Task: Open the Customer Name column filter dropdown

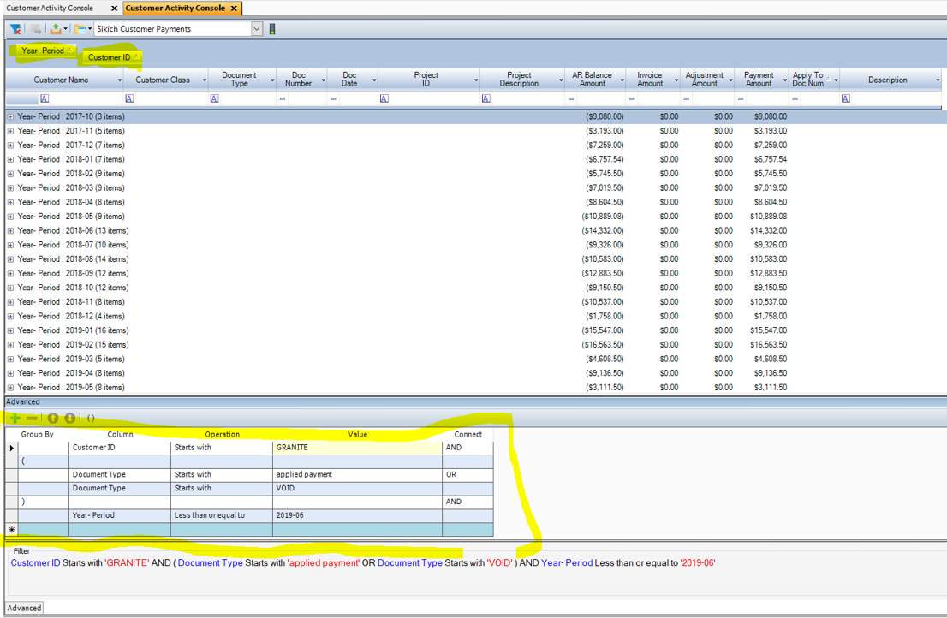Action: click(x=119, y=80)
